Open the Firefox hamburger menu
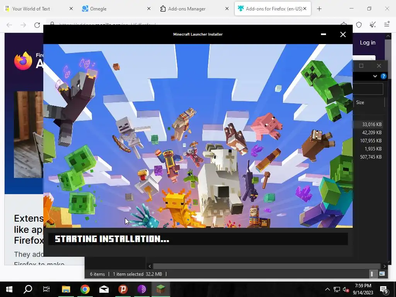Image resolution: width=396 pixels, height=297 pixels. 387,25
